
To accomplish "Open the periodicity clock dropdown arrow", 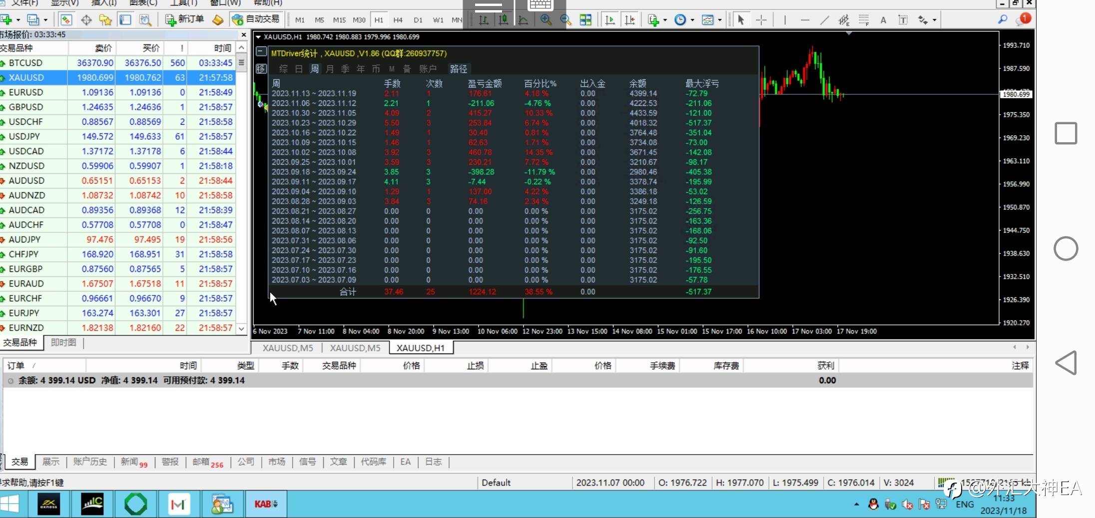I will click(x=692, y=20).
